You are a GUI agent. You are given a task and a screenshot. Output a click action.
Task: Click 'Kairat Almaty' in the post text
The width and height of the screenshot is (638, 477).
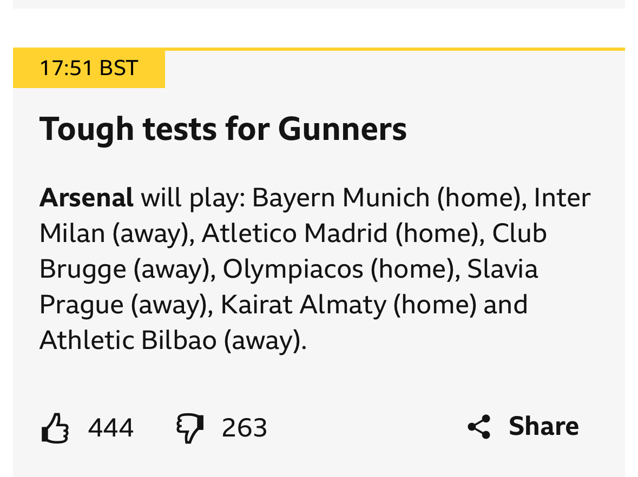coord(303,305)
